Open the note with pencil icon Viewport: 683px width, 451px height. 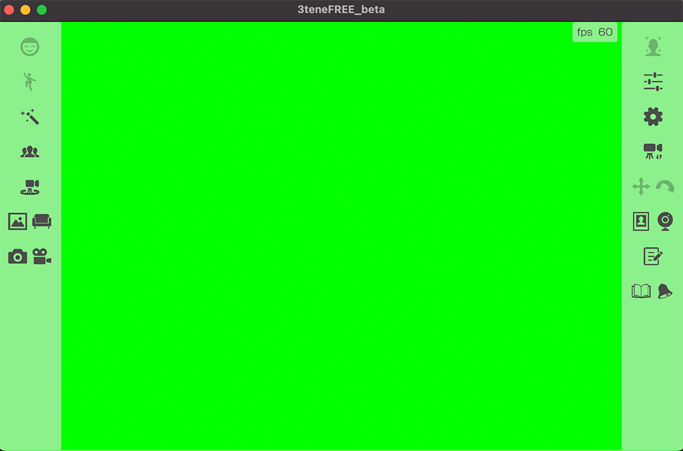tap(653, 256)
